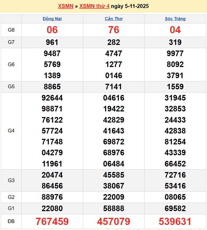This screenshot has width=207, height=230.
Task: Select Cần Thơ special prize 457079
Action: (114, 221)
